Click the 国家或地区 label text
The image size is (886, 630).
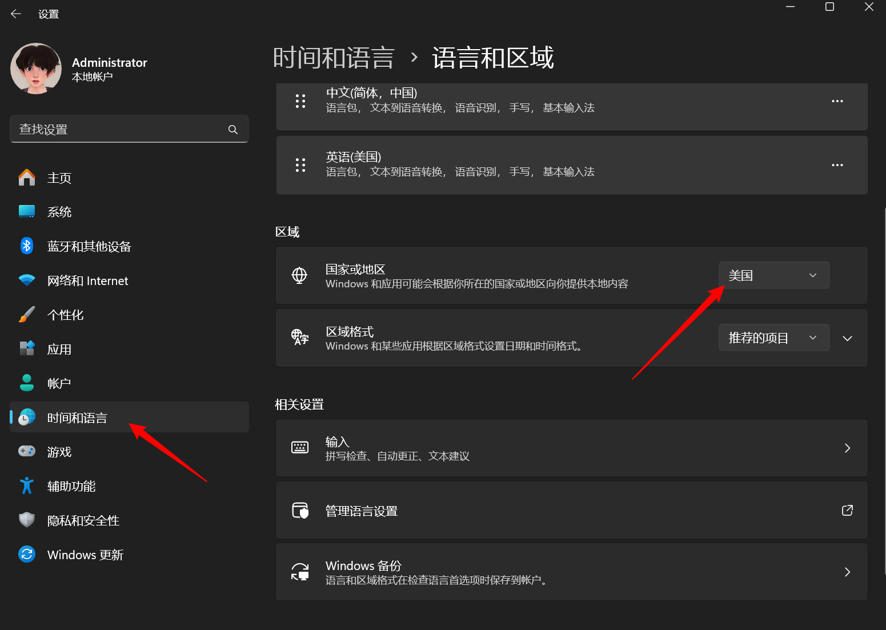pyautogui.click(x=355, y=269)
